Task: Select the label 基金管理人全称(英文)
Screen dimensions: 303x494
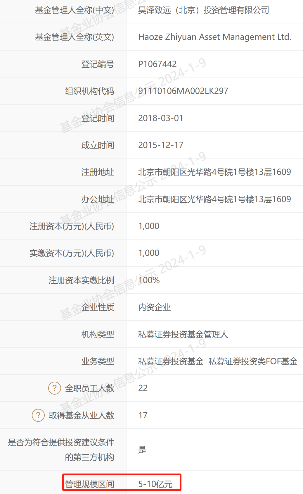Action: click(75, 37)
